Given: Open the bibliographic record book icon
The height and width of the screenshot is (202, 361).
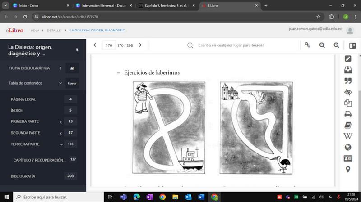Looking at the screenshot, I should pyautogui.click(x=72, y=68).
